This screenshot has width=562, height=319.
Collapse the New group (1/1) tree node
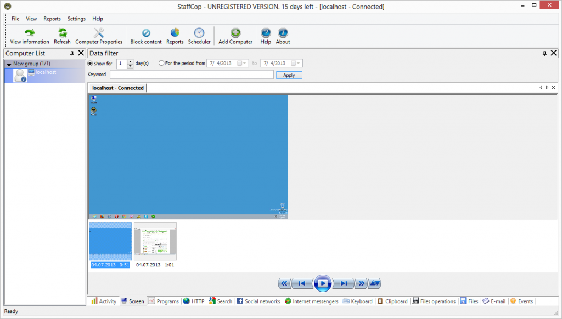click(x=9, y=64)
